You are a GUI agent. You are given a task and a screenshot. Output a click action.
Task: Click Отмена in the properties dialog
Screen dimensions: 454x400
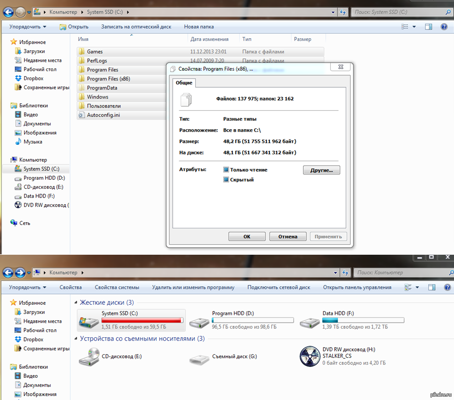[x=287, y=236]
